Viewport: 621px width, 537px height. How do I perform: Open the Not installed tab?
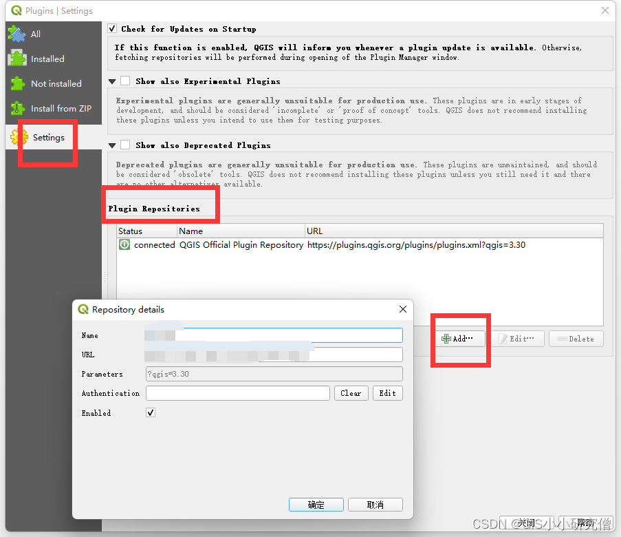coord(54,84)
